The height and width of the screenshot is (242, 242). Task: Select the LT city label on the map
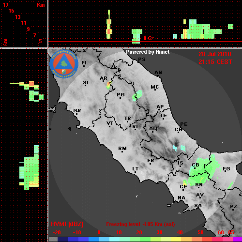[136, 169]
